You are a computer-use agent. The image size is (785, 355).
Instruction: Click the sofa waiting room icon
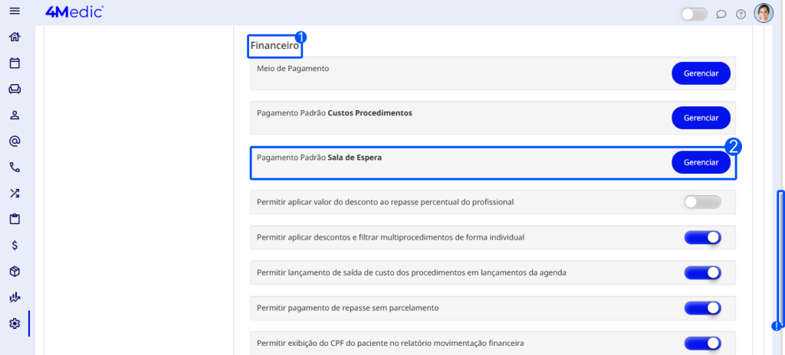click(x=15, y=90)
